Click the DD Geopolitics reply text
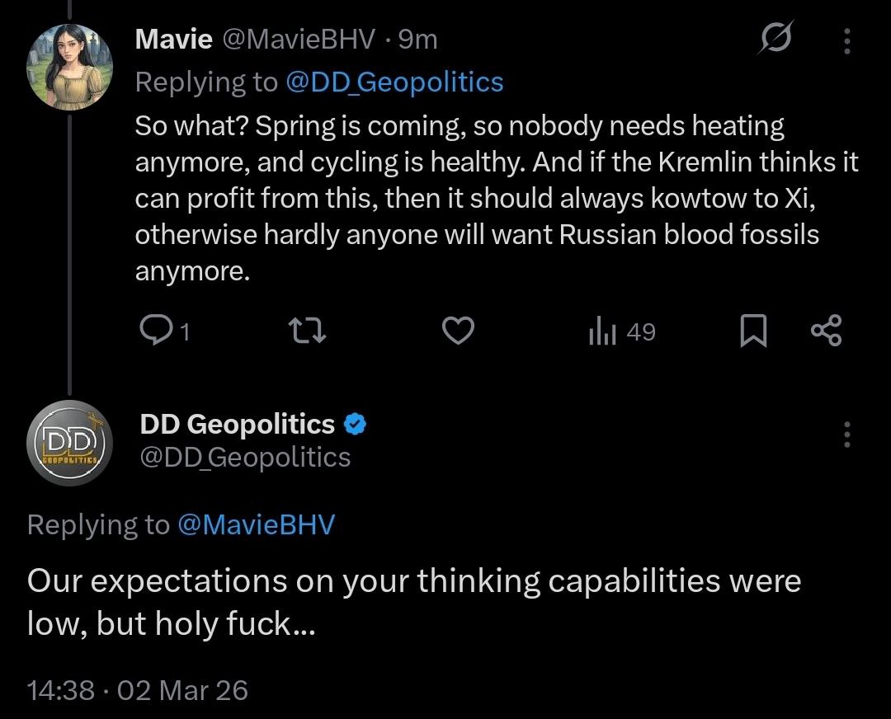The width and height of the screenshot is (891, 719). (412, 602)
